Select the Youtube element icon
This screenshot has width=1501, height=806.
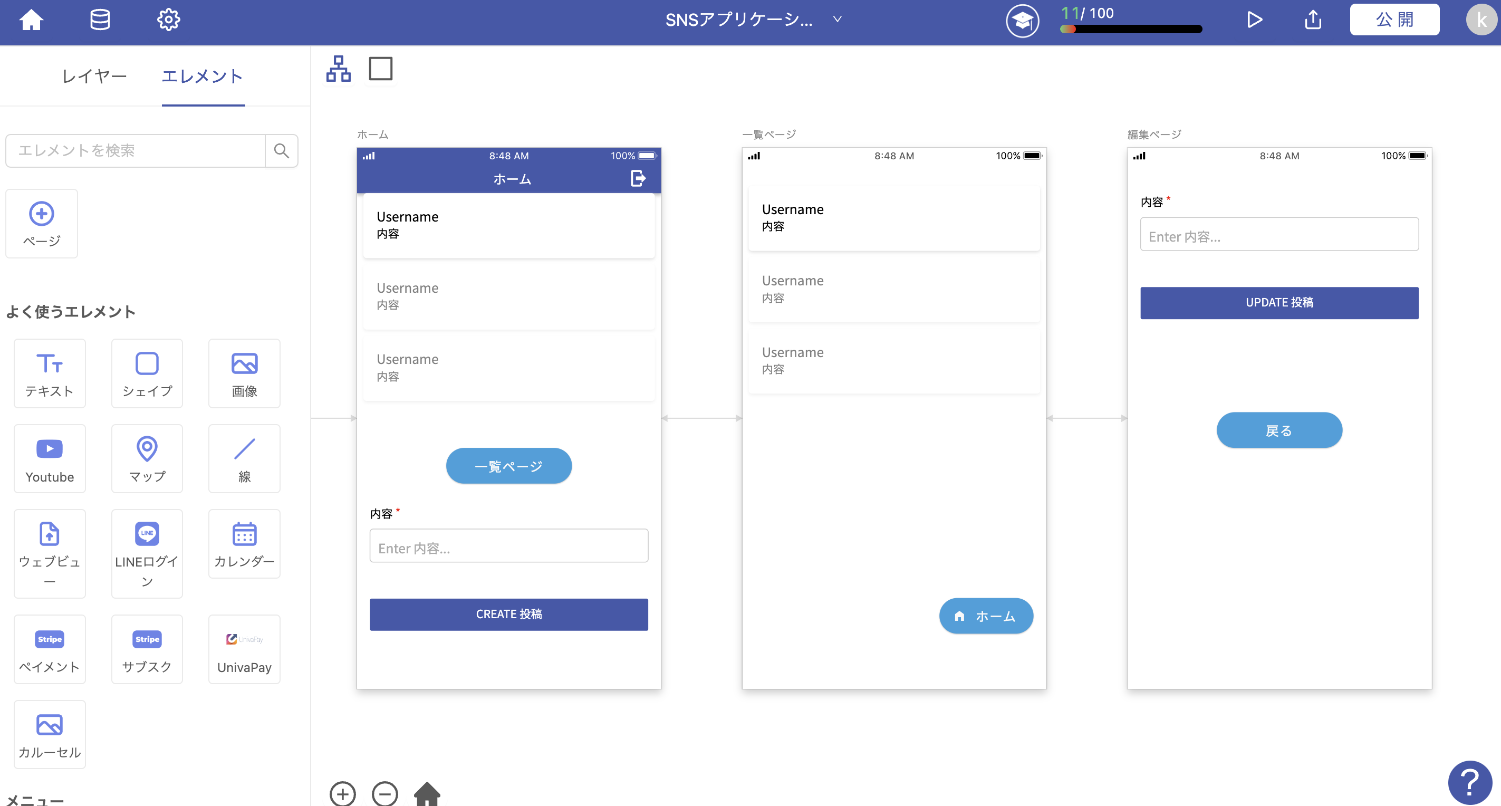[x=49, y=458]
